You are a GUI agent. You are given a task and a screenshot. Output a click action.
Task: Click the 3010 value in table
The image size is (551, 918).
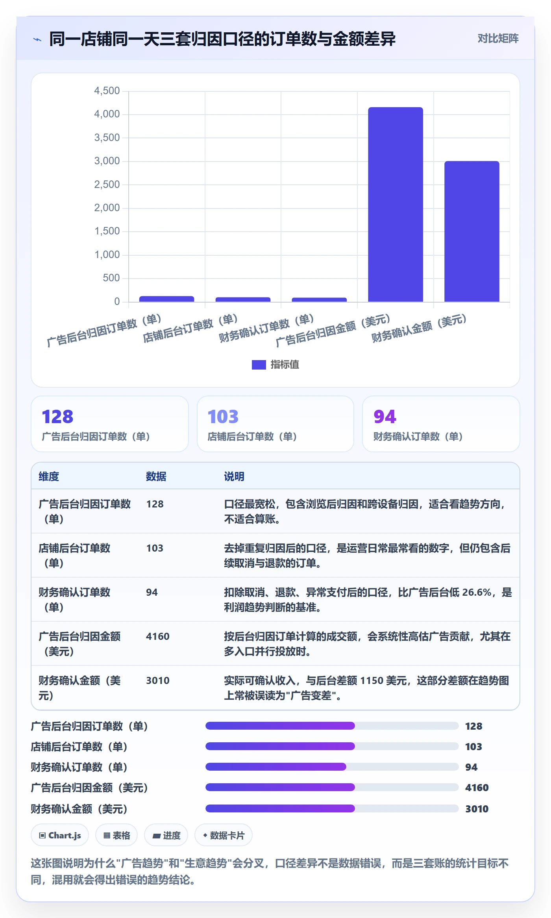coord(158,680)
